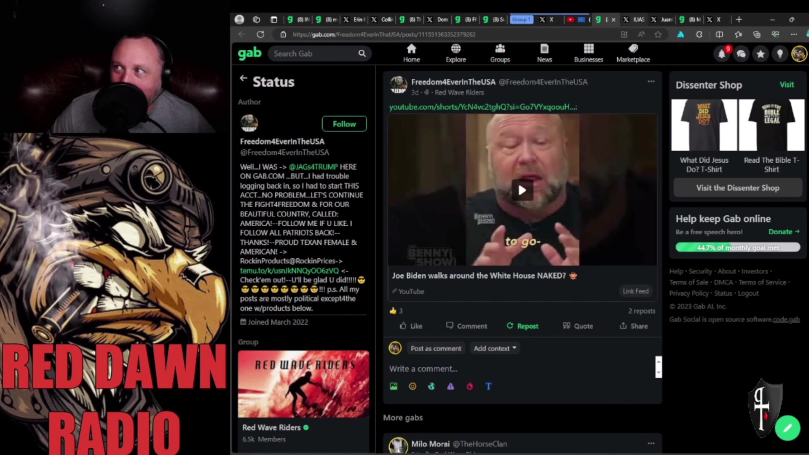Image resolution: width=809 pixels, height=455 pixels.
Task: Open notifications via the bell icon
Action: (722, 54)
